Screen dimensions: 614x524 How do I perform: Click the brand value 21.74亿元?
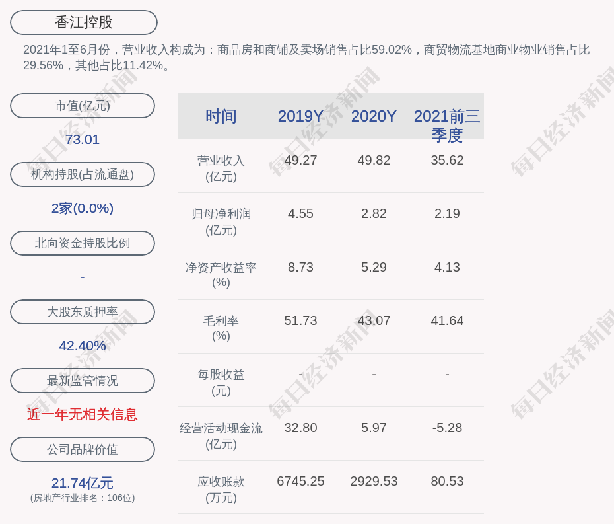(83, 483)
